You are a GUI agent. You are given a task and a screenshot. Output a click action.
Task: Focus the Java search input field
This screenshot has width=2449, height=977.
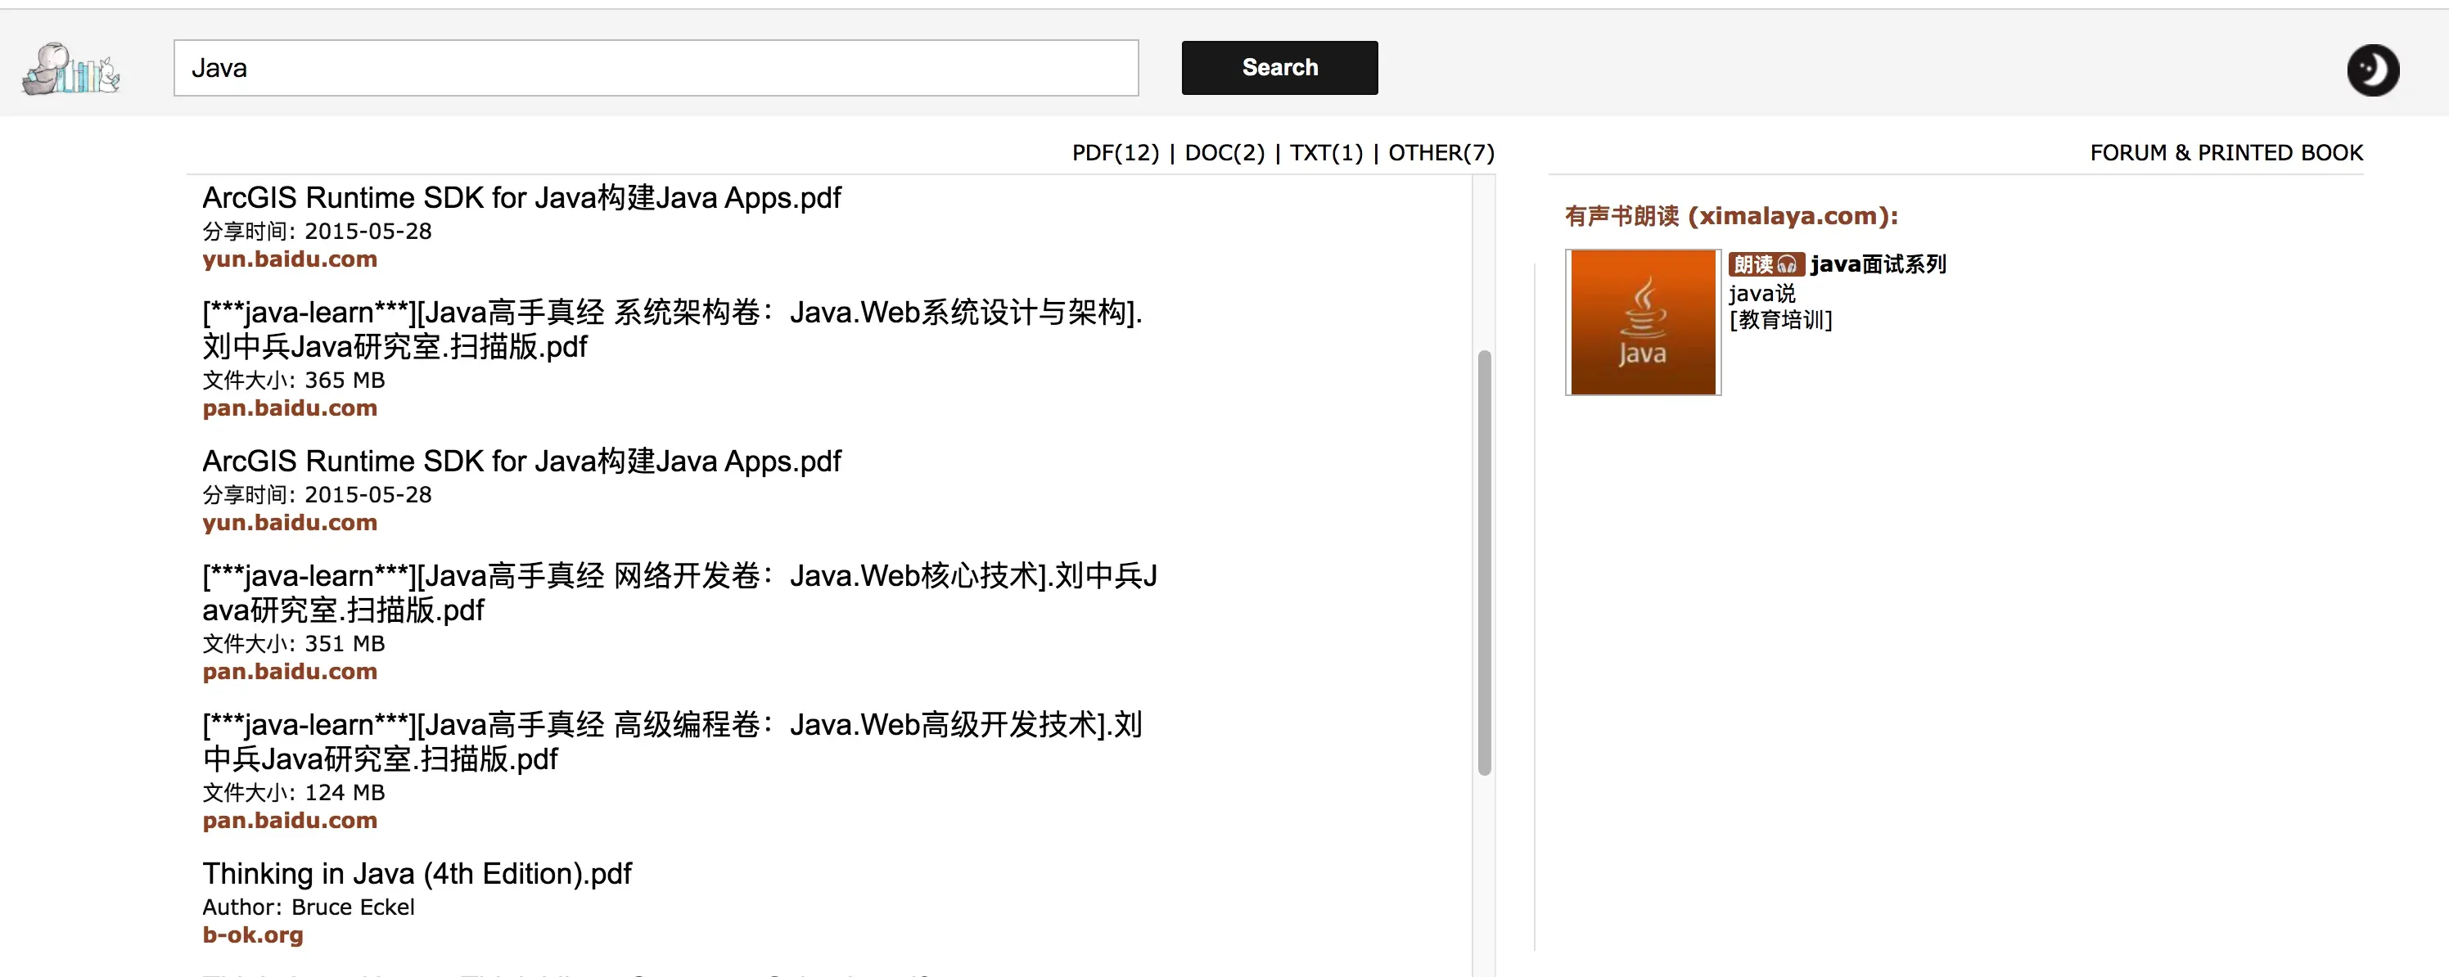pyautogui.click(x=655, y=67)
